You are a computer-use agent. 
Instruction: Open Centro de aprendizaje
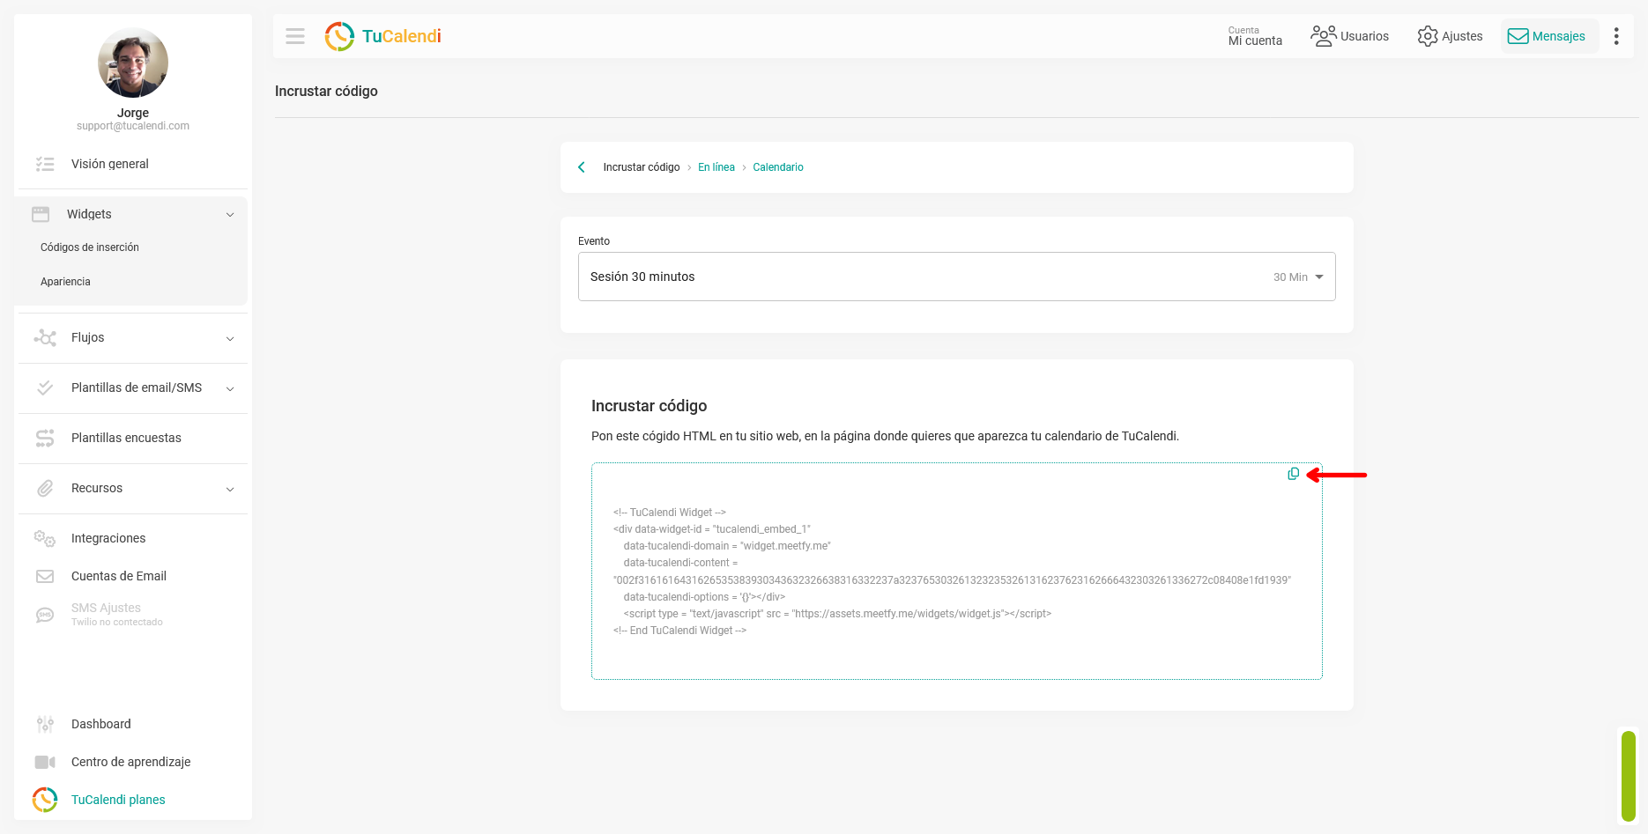[133, 762]
